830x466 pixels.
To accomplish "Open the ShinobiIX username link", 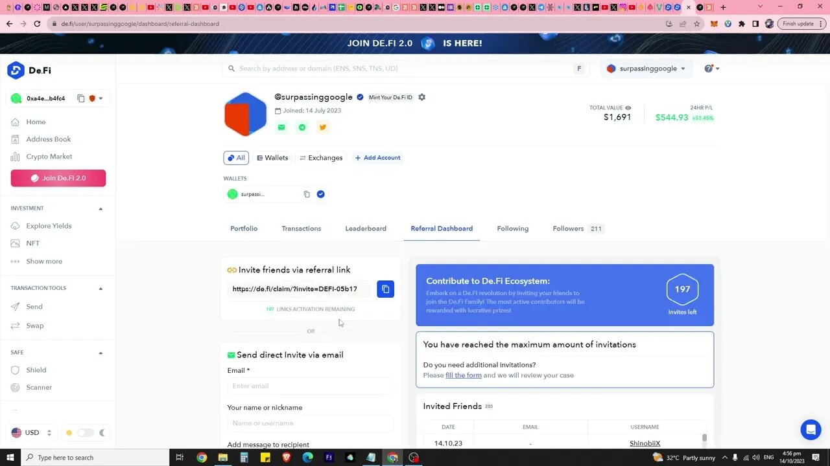I will pyautogui.click(x=645, y=443).
